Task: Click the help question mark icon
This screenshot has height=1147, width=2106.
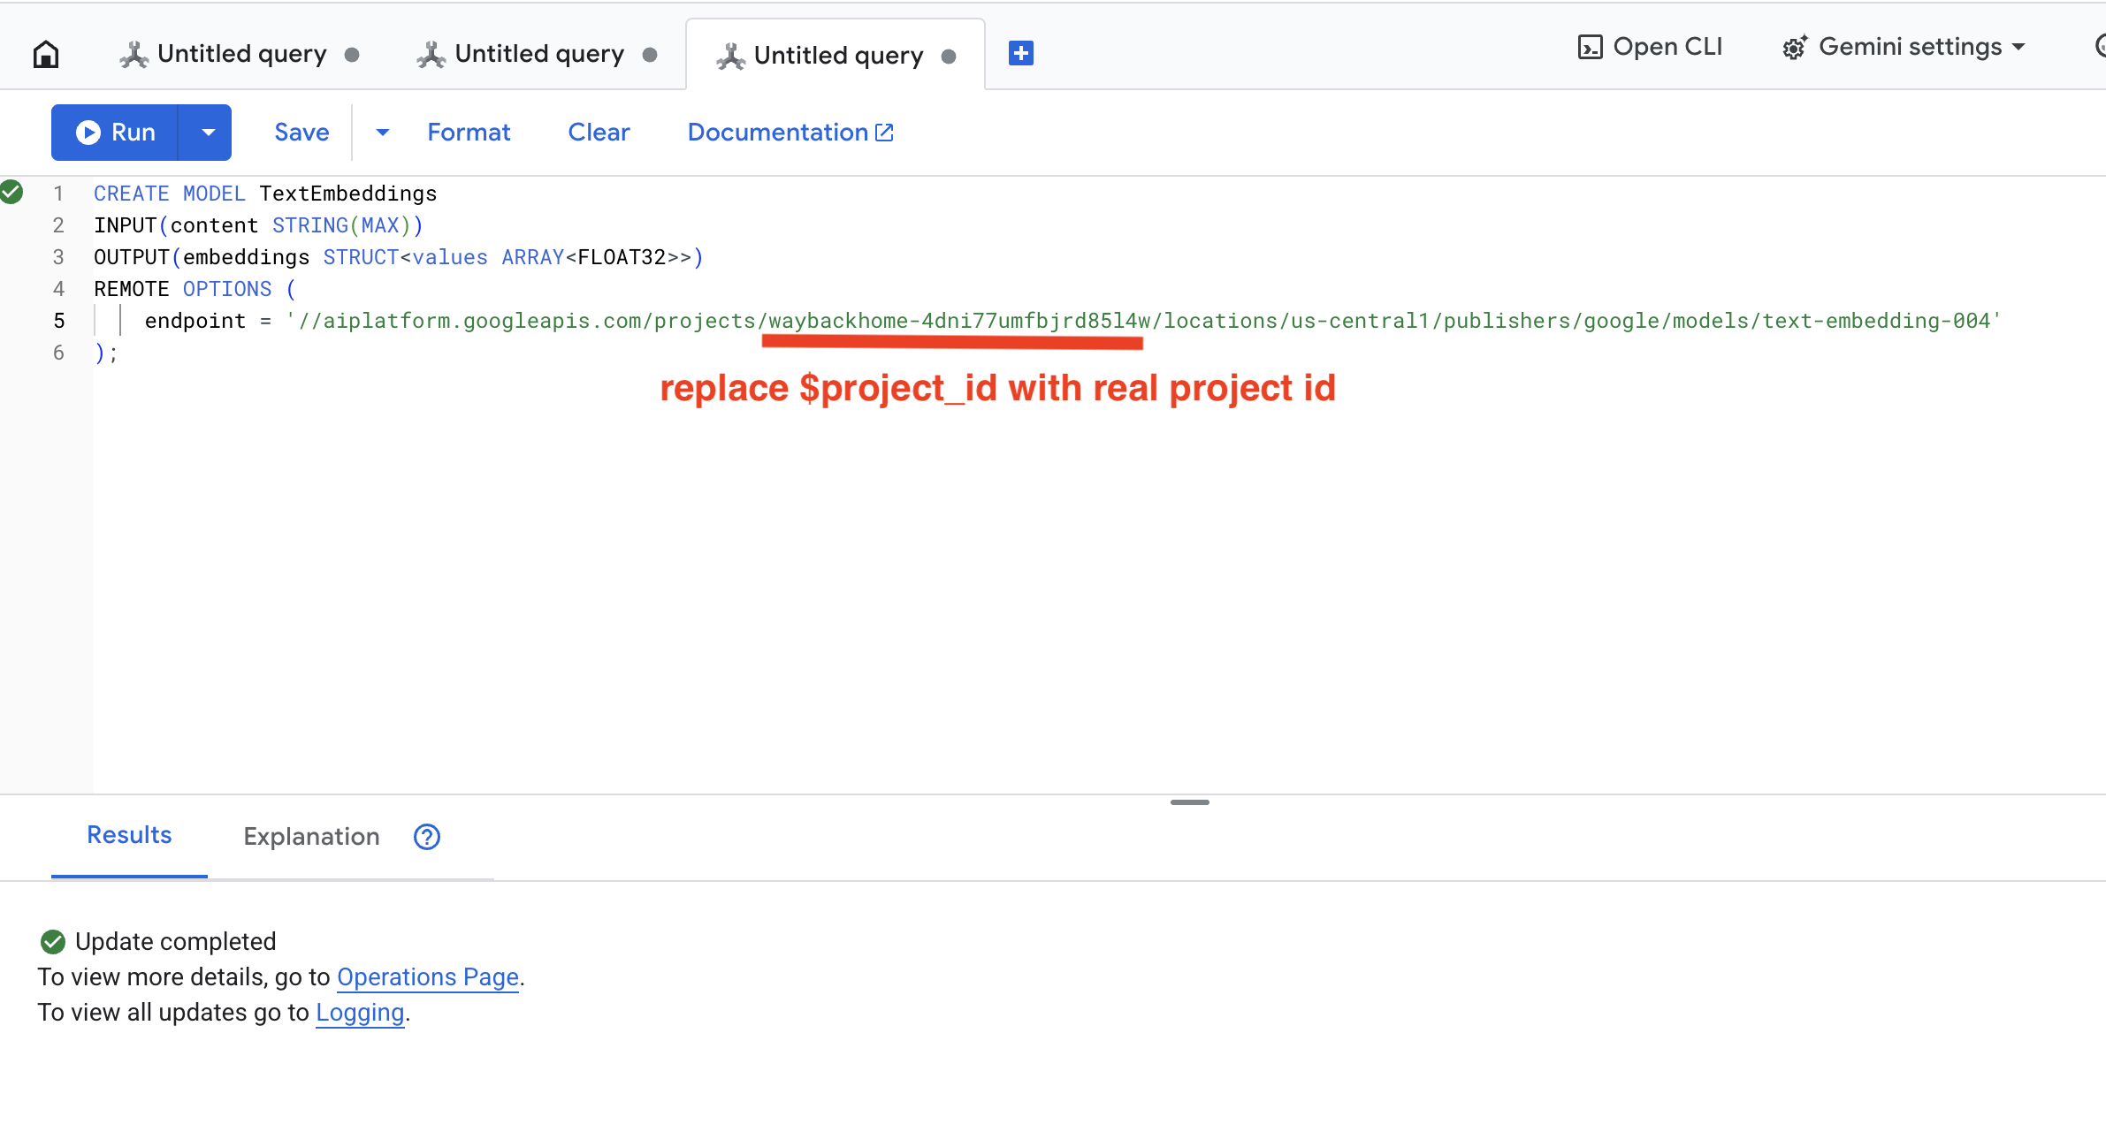Action: click(427, 837)
